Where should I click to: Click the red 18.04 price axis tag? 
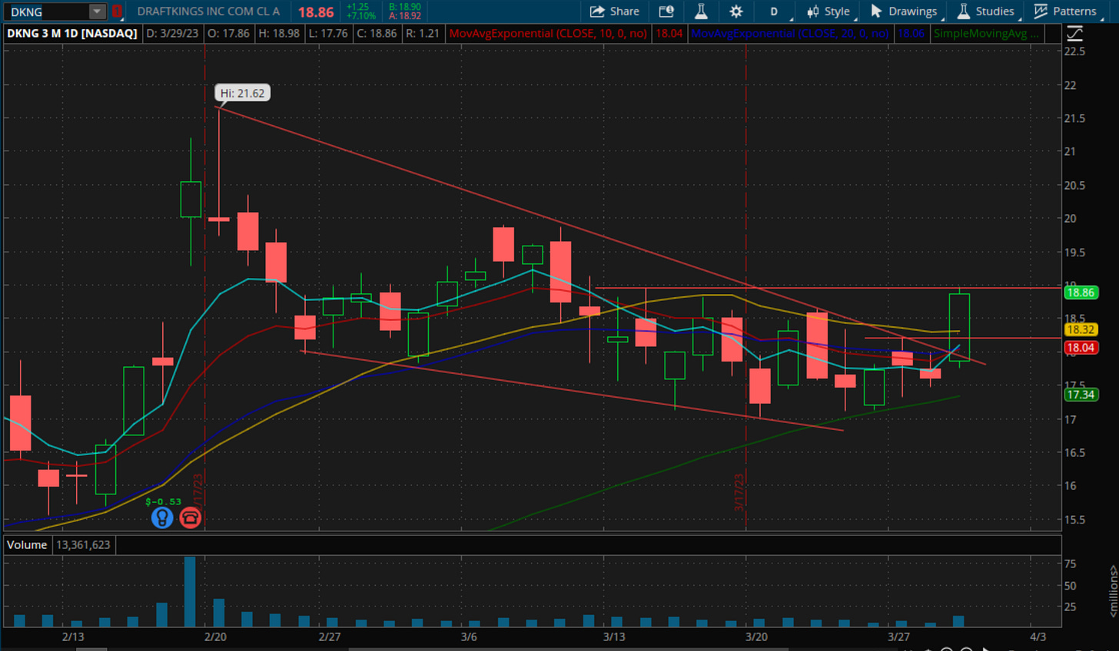(x=1081, y=348)
